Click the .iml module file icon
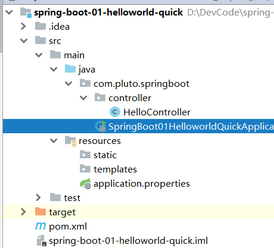The image size is (274, 248). [x=42, y=240]
